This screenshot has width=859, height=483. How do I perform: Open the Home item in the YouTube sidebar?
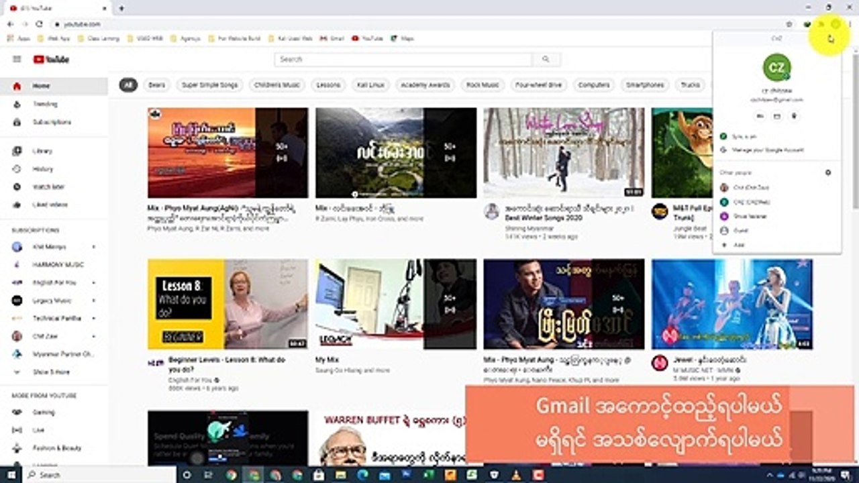54,86
